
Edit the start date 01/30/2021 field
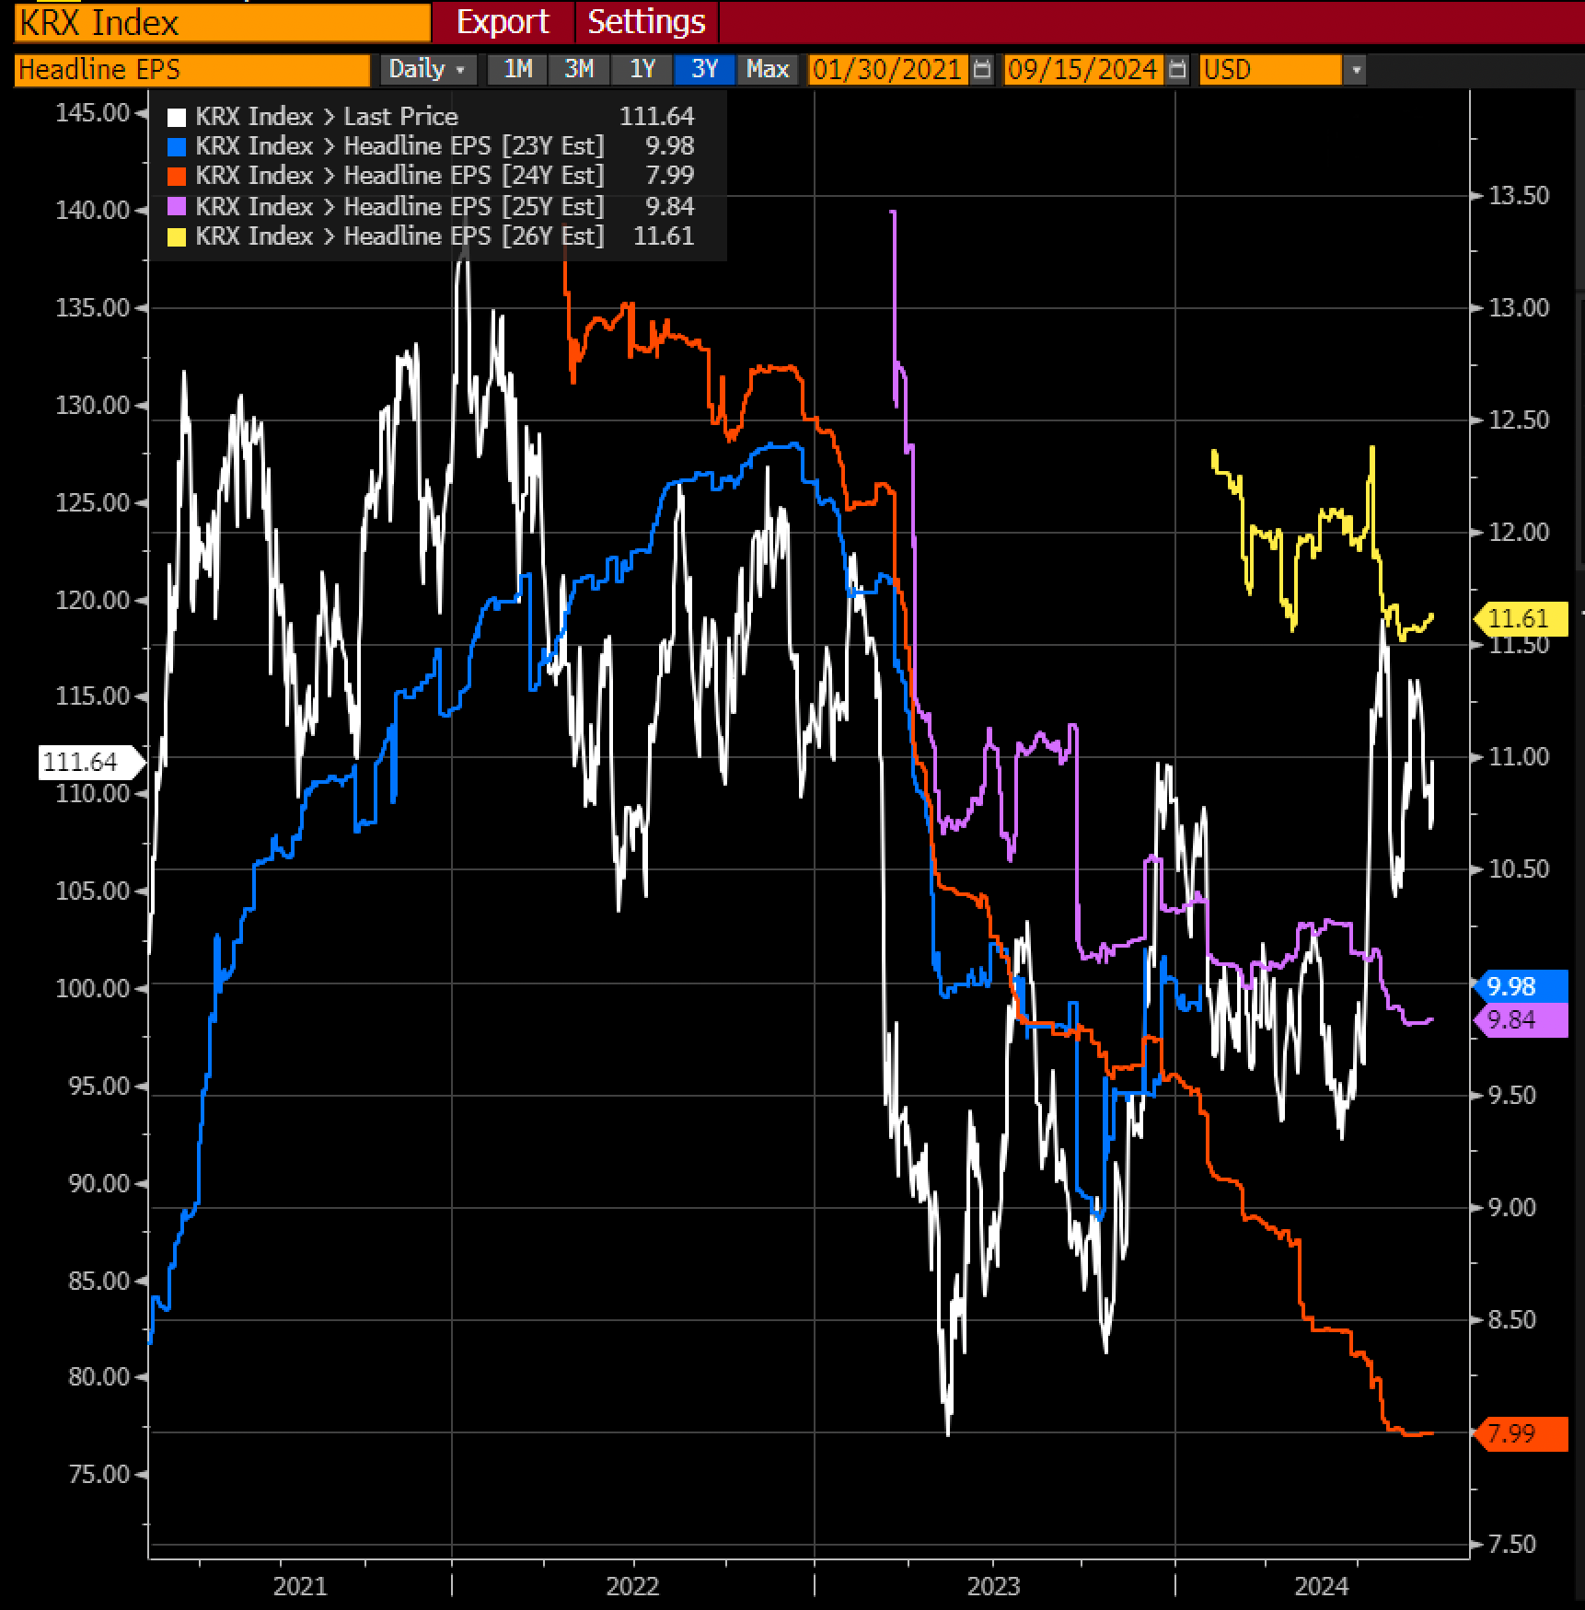coord(888,70)
